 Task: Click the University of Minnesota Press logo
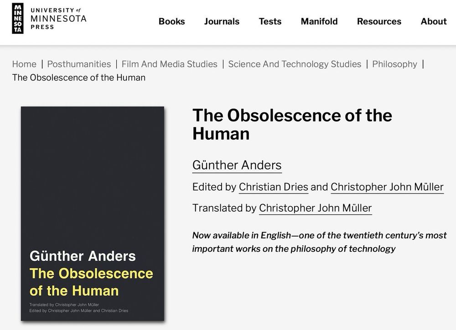[49, 19]
